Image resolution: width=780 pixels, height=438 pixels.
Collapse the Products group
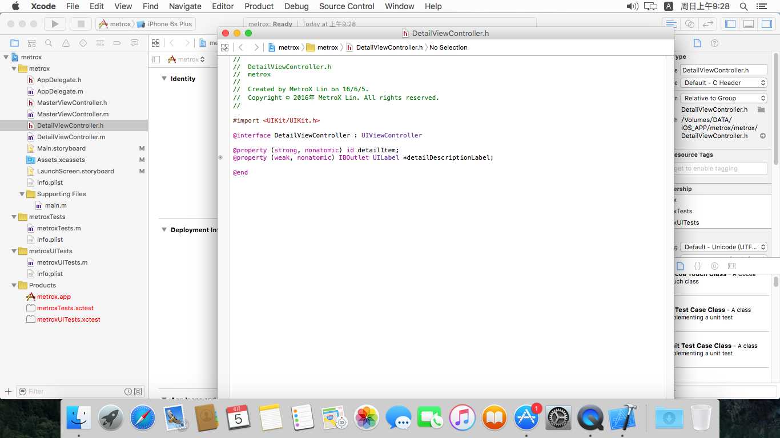(x=14, y=285)
